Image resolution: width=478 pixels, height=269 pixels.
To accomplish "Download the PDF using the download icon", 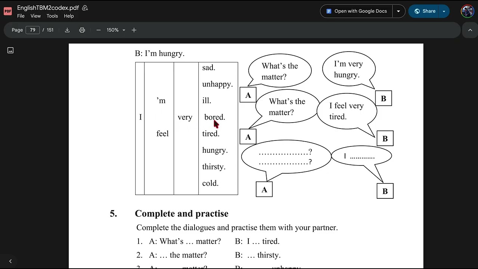I will (67, 30).
